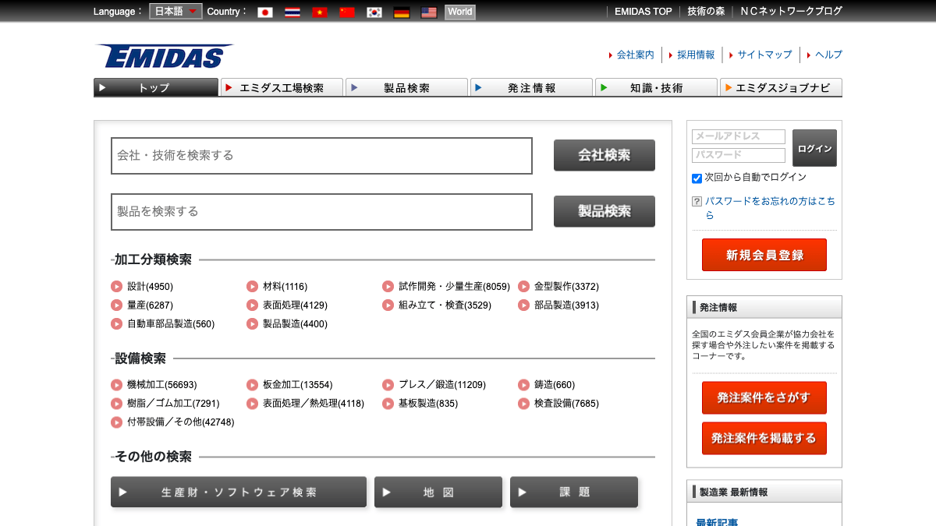Open the 材料(1116) category
This screenshot has height=526, width=936.
pos(285,287)
